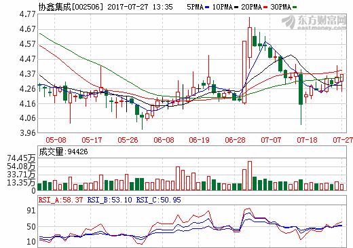Click the 4.26 price axis label
353x248 pixels.
(28, 89)
